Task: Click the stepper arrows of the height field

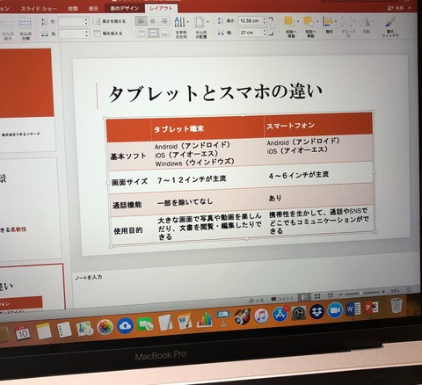Action: click(265, 21)
